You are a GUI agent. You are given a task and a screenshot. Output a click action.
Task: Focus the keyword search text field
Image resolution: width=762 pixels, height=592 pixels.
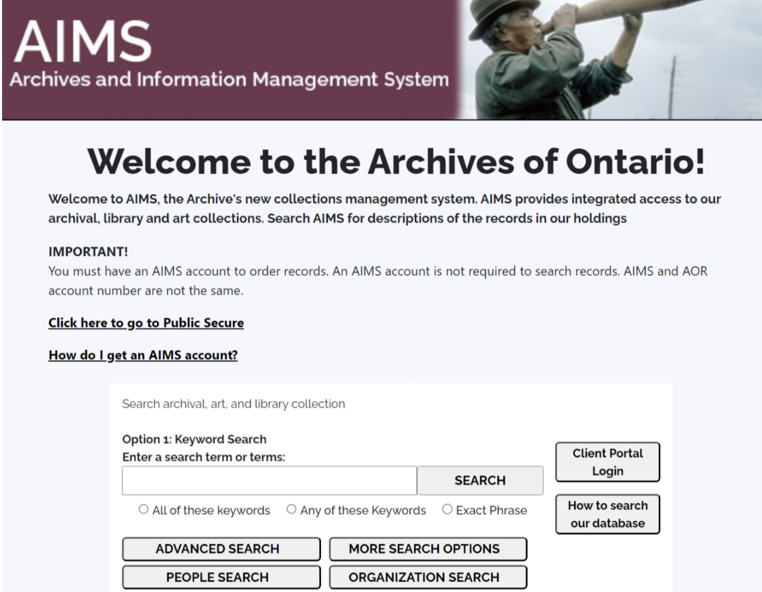click(x=269, y=481)
